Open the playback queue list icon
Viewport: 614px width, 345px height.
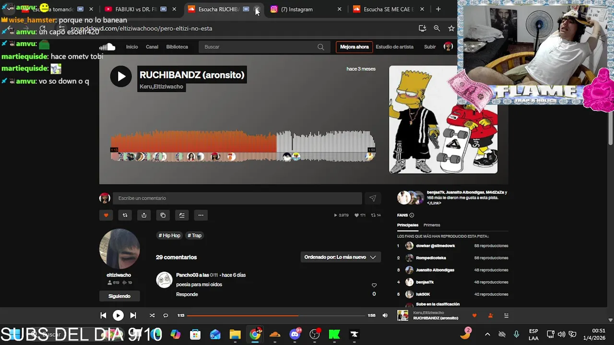click(506, 315)
